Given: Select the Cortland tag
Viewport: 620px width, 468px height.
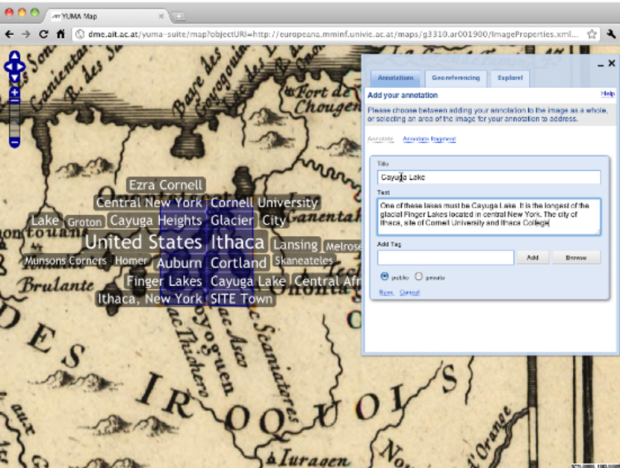Looking at the screenshot, I should (238, 263).
